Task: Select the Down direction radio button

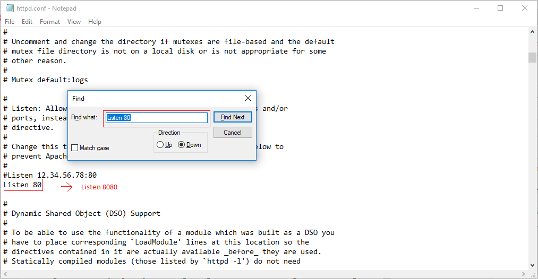Action: click(x=182, y=145)
